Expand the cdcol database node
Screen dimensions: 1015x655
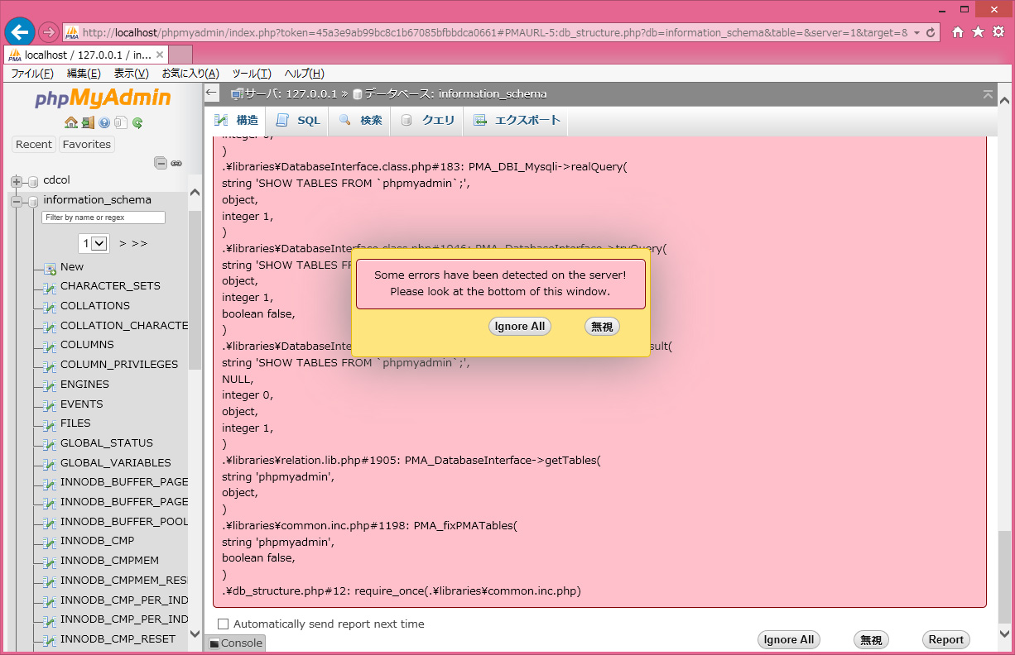tap(16, 181)
